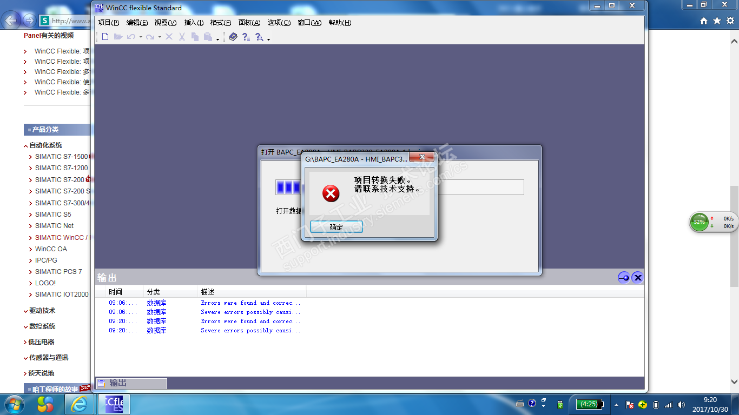Open the Windows Start menu
Viewport: 739px width, 415px height.
tap(14, 404)
